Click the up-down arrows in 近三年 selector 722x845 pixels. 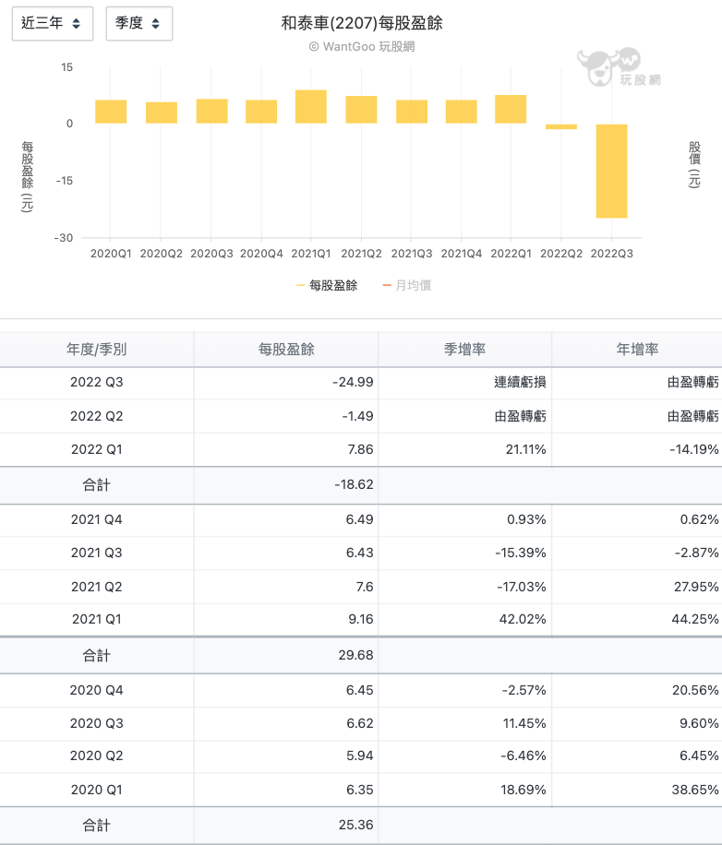point(76,24)
